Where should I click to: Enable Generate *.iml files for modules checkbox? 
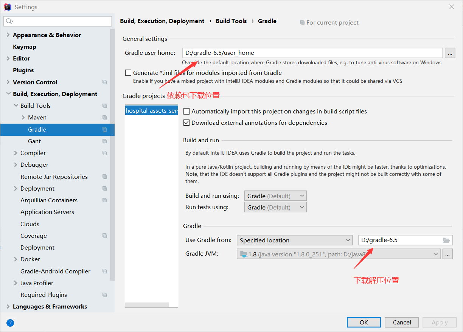click(128, 73)
